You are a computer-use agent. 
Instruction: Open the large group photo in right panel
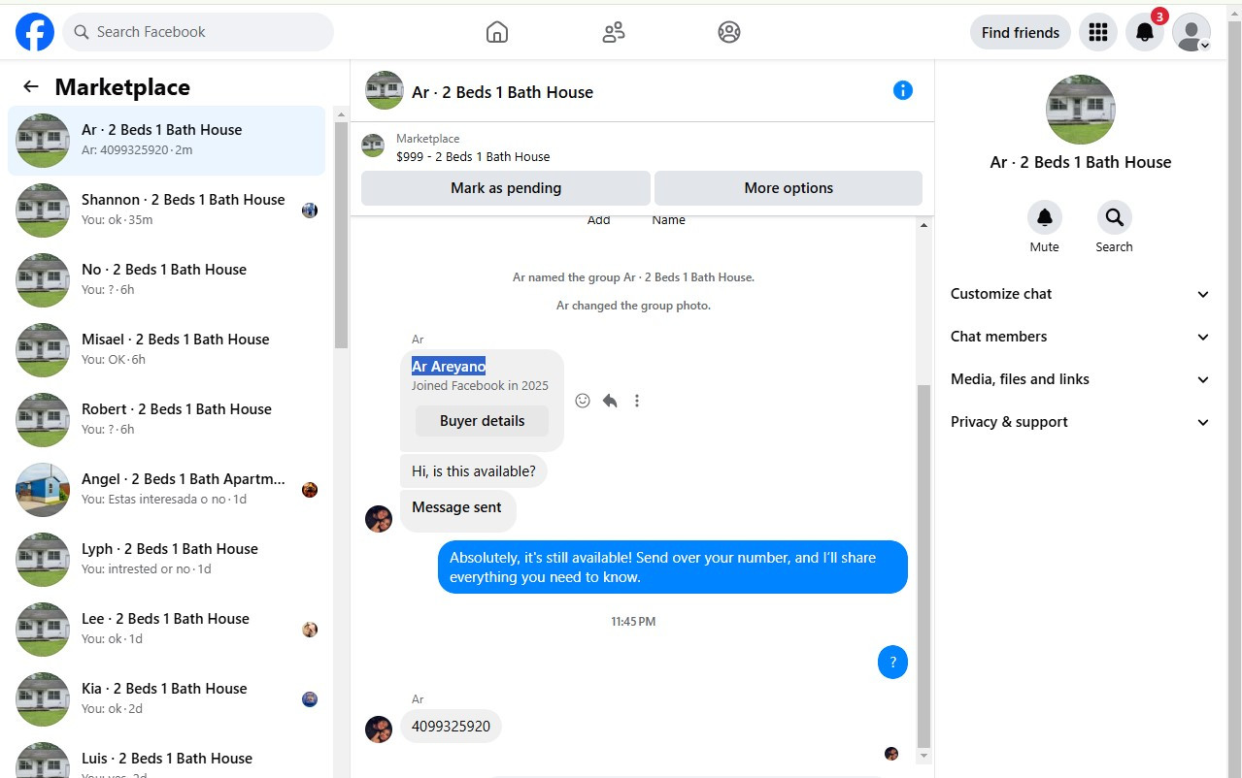1081,110
